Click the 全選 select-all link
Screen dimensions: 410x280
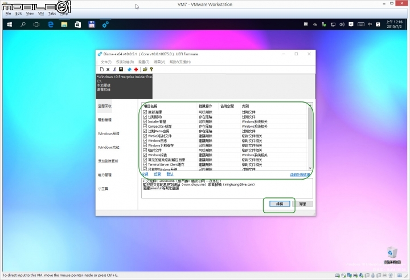[145, 174]
